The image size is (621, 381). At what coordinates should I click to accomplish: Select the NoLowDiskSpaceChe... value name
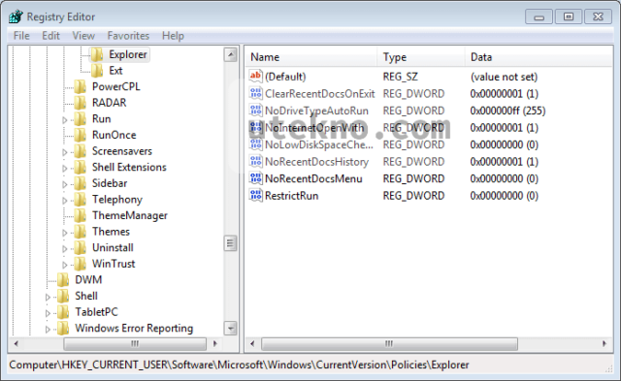[319, 144]
